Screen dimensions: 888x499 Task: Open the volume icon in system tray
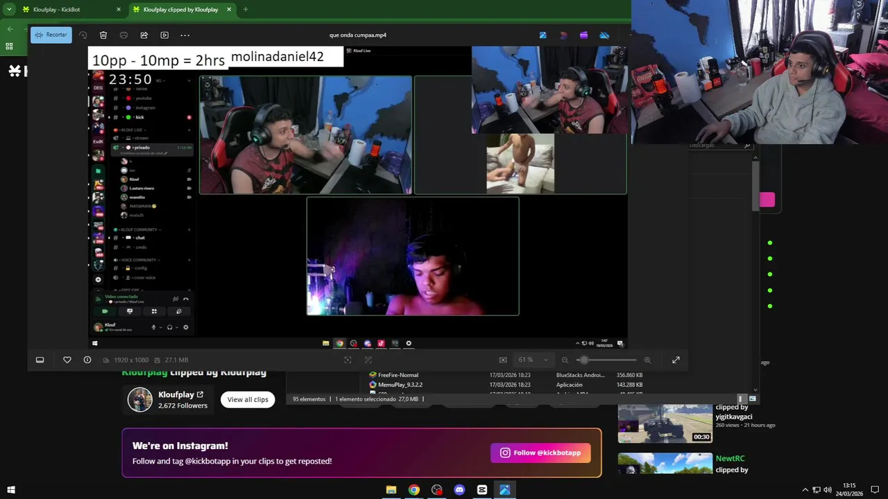pos(828,490)
